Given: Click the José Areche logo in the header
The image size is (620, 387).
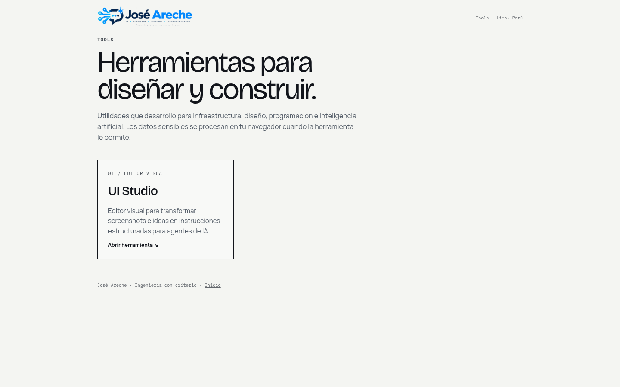Looking at the screenshot, I should pyautogui.click(x=145, y=17).
